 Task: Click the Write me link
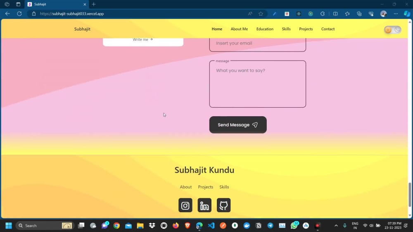click(x=143, y=40)
